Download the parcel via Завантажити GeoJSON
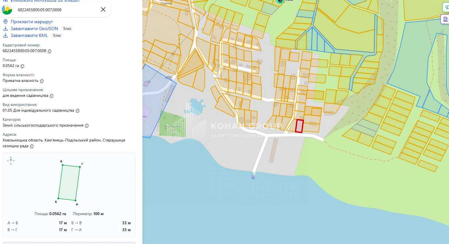 pyautogui.click(x=34, y=29)
